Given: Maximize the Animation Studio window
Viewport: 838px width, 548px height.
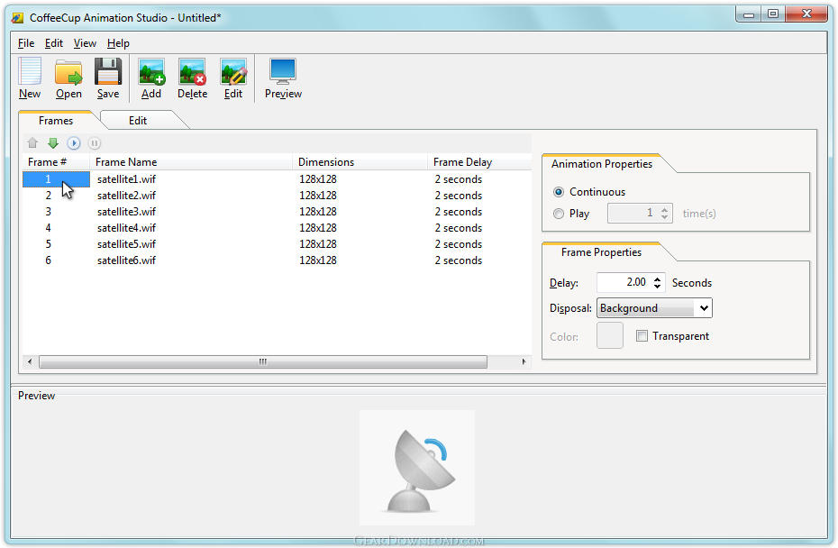Looking at the screenshot, I should point(773,14).
